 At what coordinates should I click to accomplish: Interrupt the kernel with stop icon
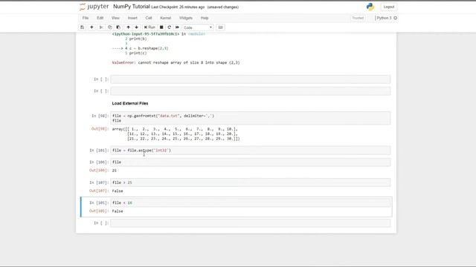coord(161,27)
